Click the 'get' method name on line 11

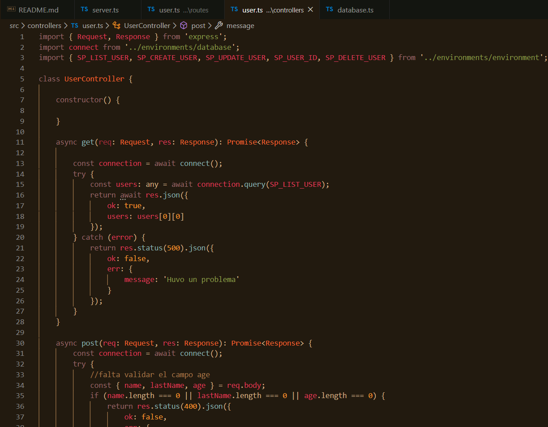coord(88,142)
